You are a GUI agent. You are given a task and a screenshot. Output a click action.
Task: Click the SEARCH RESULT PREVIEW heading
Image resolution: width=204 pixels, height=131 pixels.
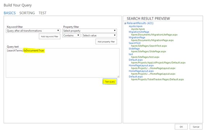pyautogui.click(x=148, y=18)
